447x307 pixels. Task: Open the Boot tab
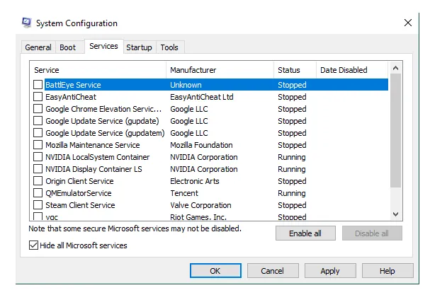pos(67,47)
